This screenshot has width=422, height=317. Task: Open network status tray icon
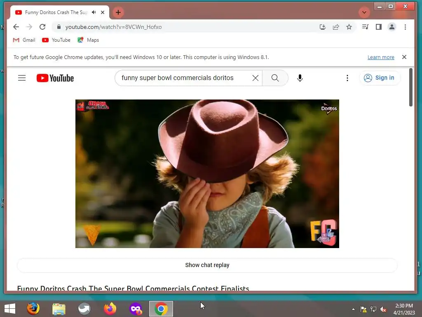click(x=373, y=309)
